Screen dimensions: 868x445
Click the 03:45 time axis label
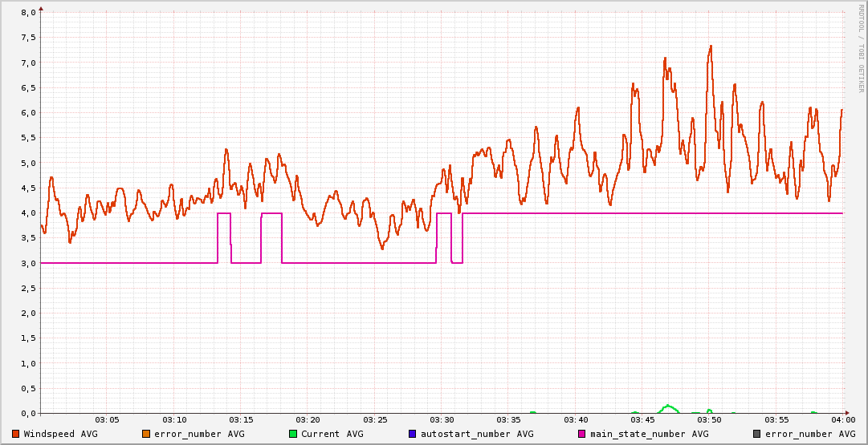642,420
